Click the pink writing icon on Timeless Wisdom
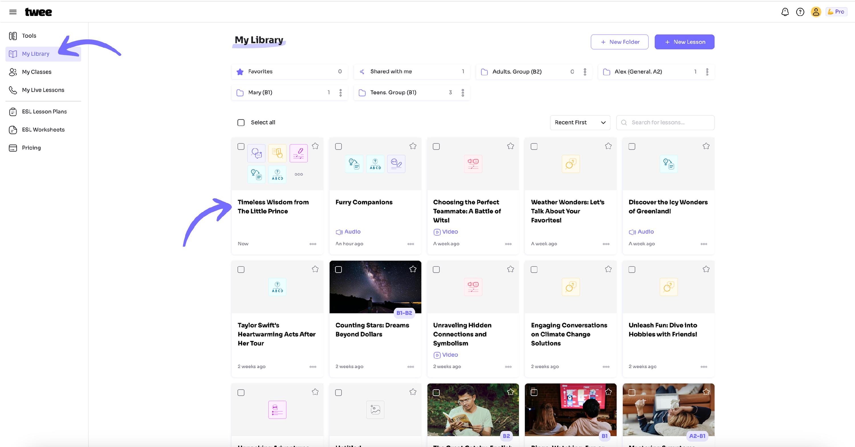Image resolution: width=855 pixels, height=447 pixels. coord(299,153)
